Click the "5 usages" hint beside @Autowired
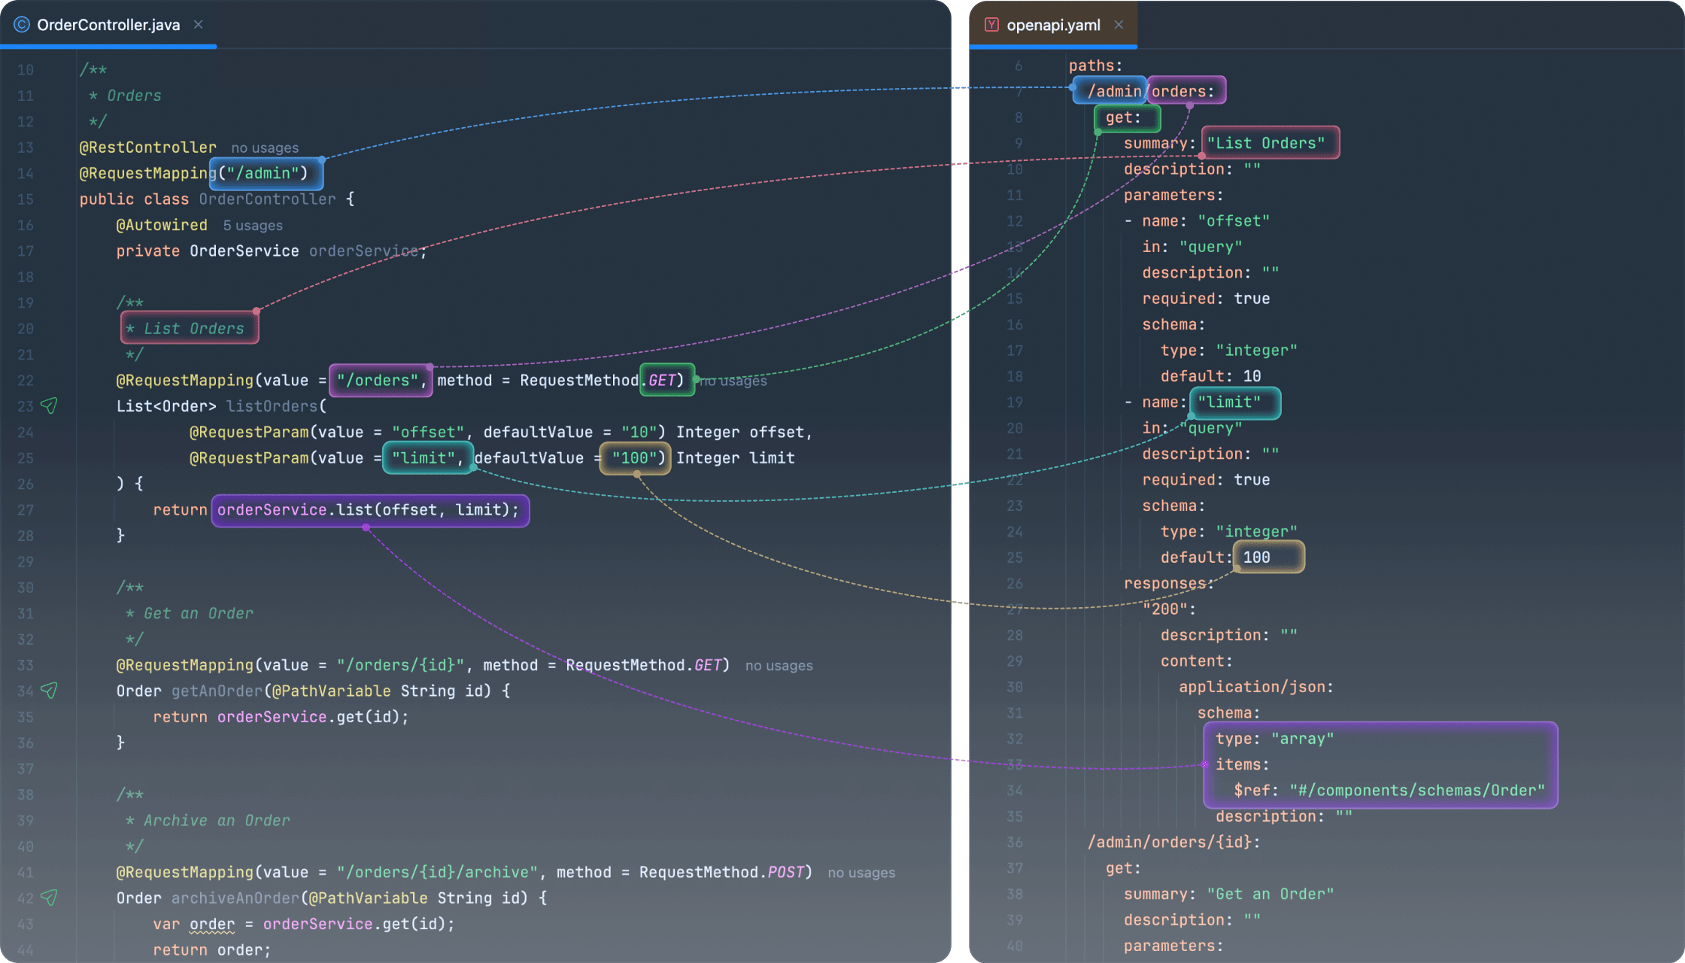Image resolution: width=1685 pixels, height=963 pixels. 253,226
